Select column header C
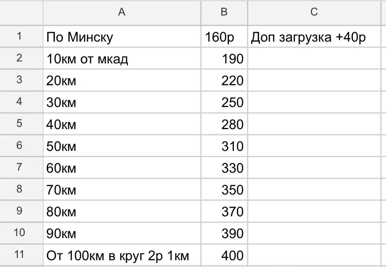386x267 pixels. tap(314, 12)
